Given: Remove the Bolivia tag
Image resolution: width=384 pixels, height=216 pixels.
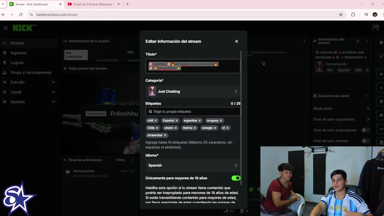Looking at the screenshot, I should coord(195,128).
